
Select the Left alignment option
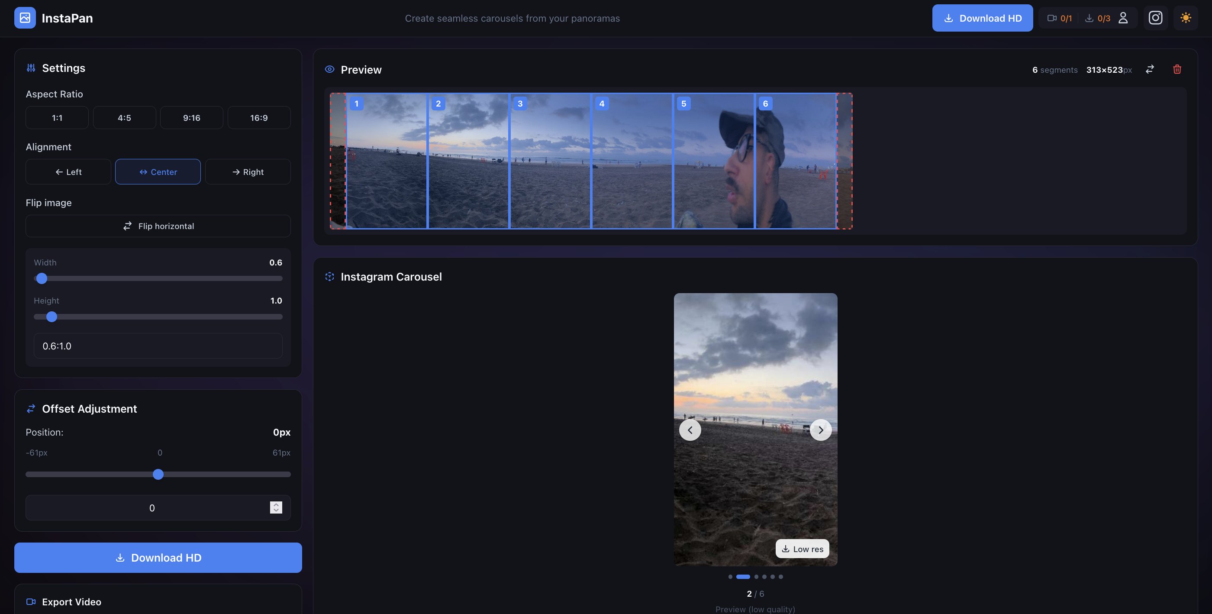click(x=68, y=172)
